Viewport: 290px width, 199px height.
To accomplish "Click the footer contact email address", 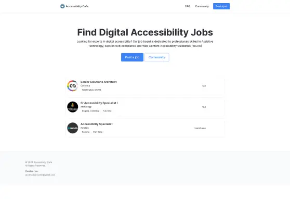I will [40, 175].
